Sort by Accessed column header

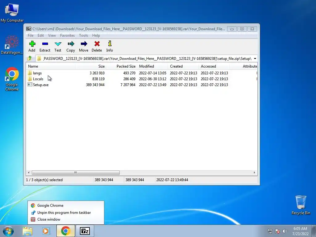tap(214, 66)
